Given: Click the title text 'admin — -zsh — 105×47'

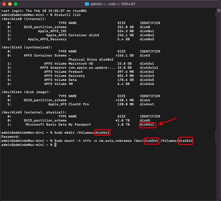Looking at the screenshot, I should coord(113,4).
